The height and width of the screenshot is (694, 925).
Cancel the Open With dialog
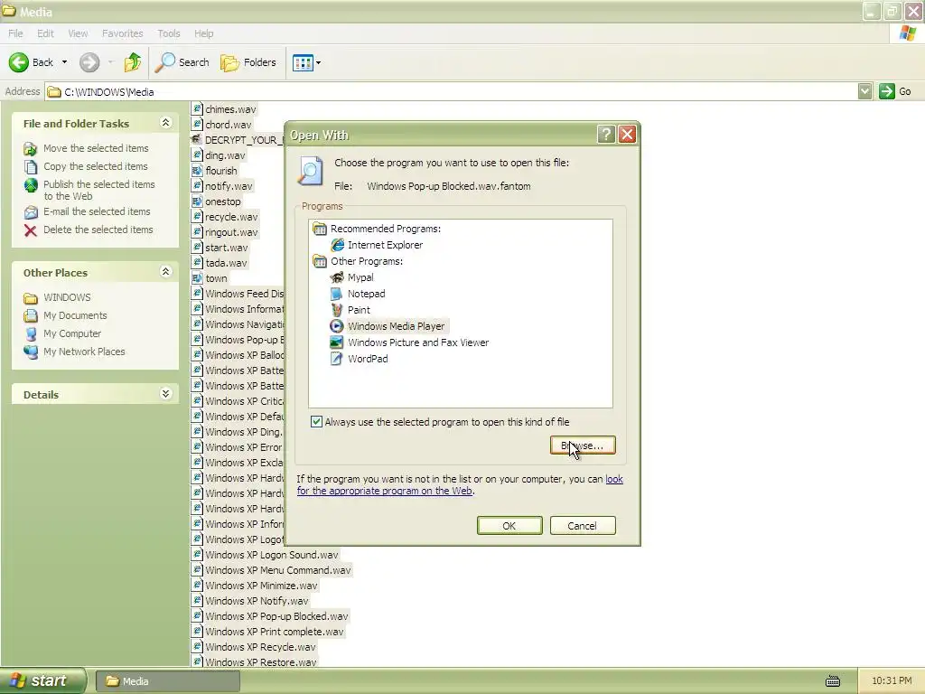tap(583, 526)
